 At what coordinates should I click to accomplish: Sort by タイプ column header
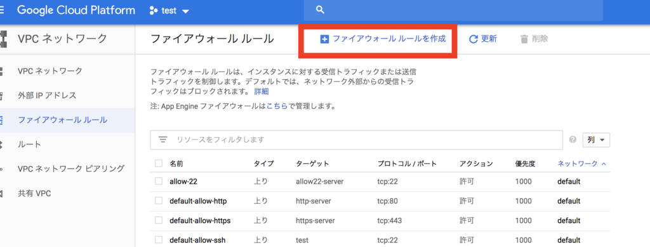pyautogui.click(x=263, y=164)
